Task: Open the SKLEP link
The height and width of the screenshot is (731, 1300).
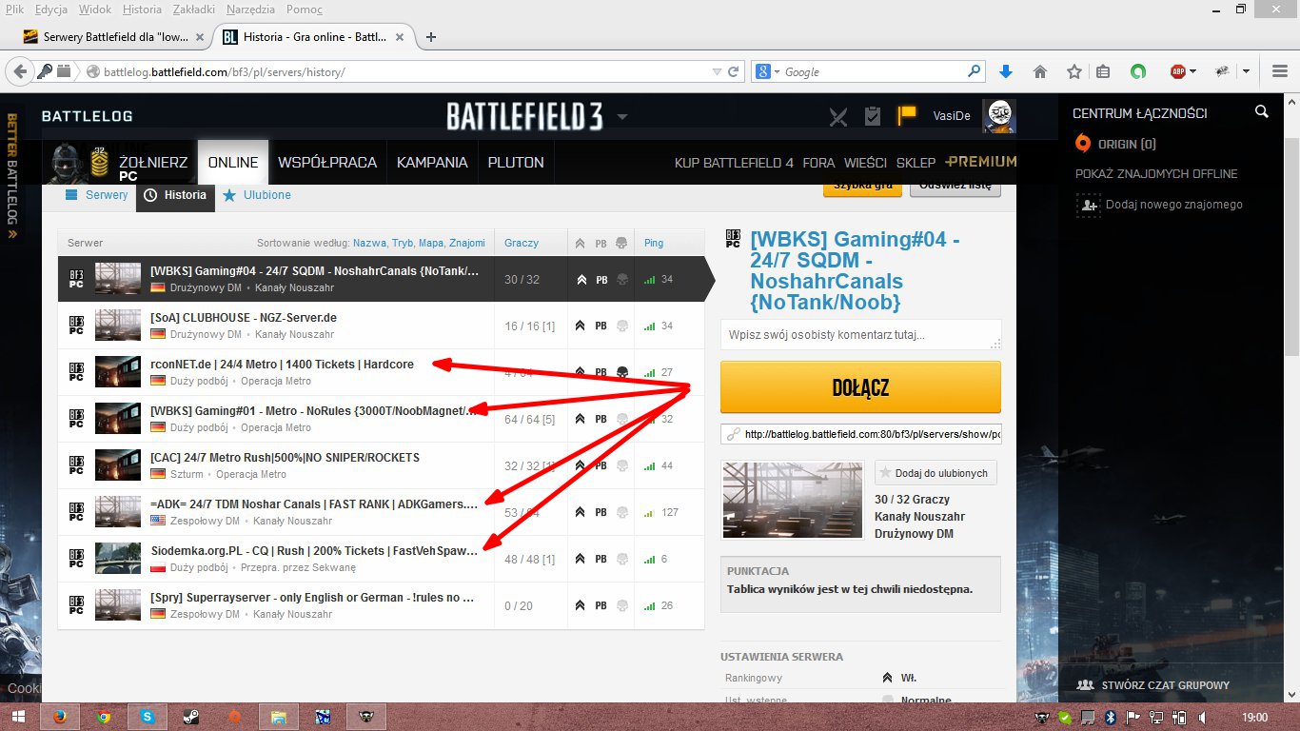Action: pyautogui.click(x=916, y=163)
